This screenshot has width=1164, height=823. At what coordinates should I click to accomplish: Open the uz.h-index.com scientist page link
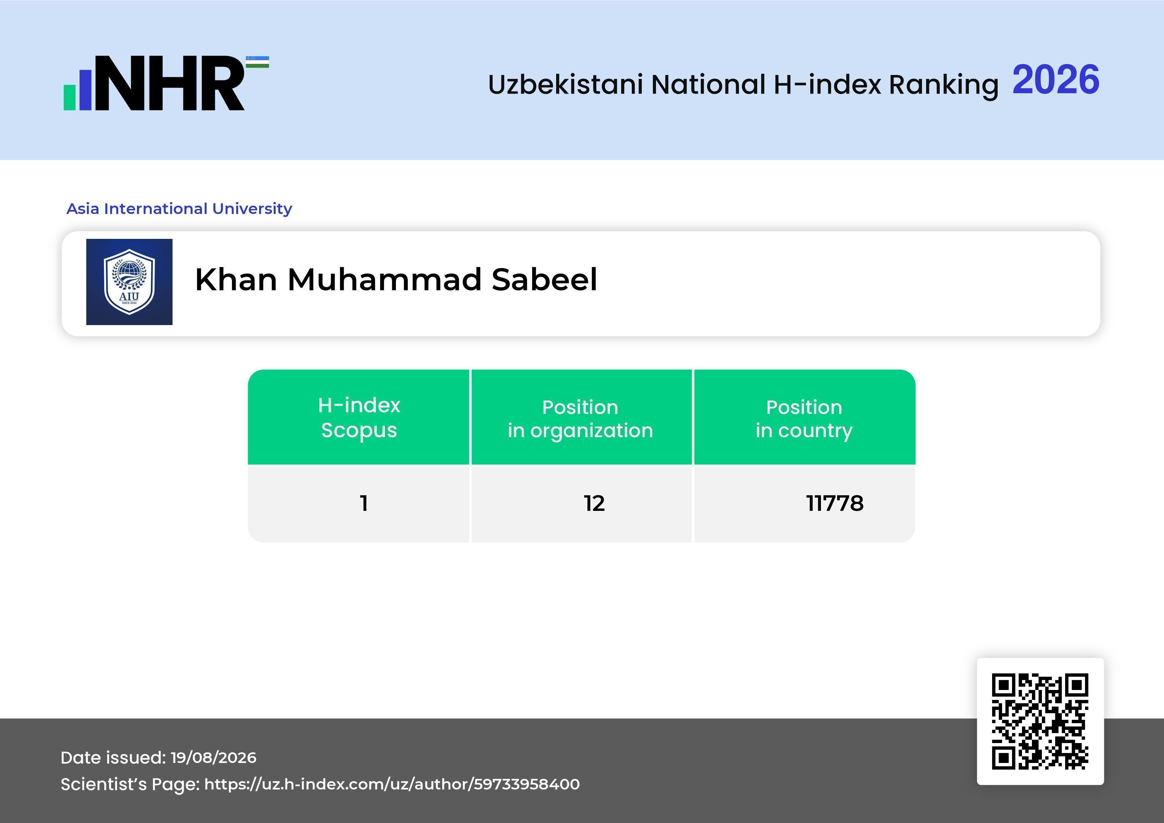coord(392,785)
